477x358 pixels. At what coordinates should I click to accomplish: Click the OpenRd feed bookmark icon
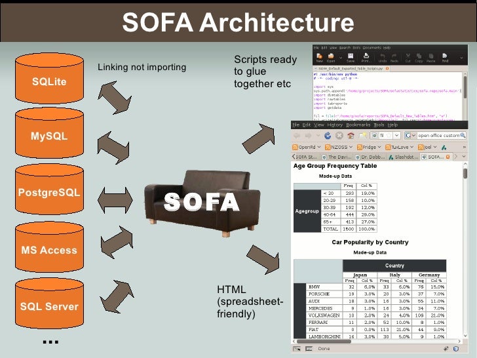tap(295, 148)
